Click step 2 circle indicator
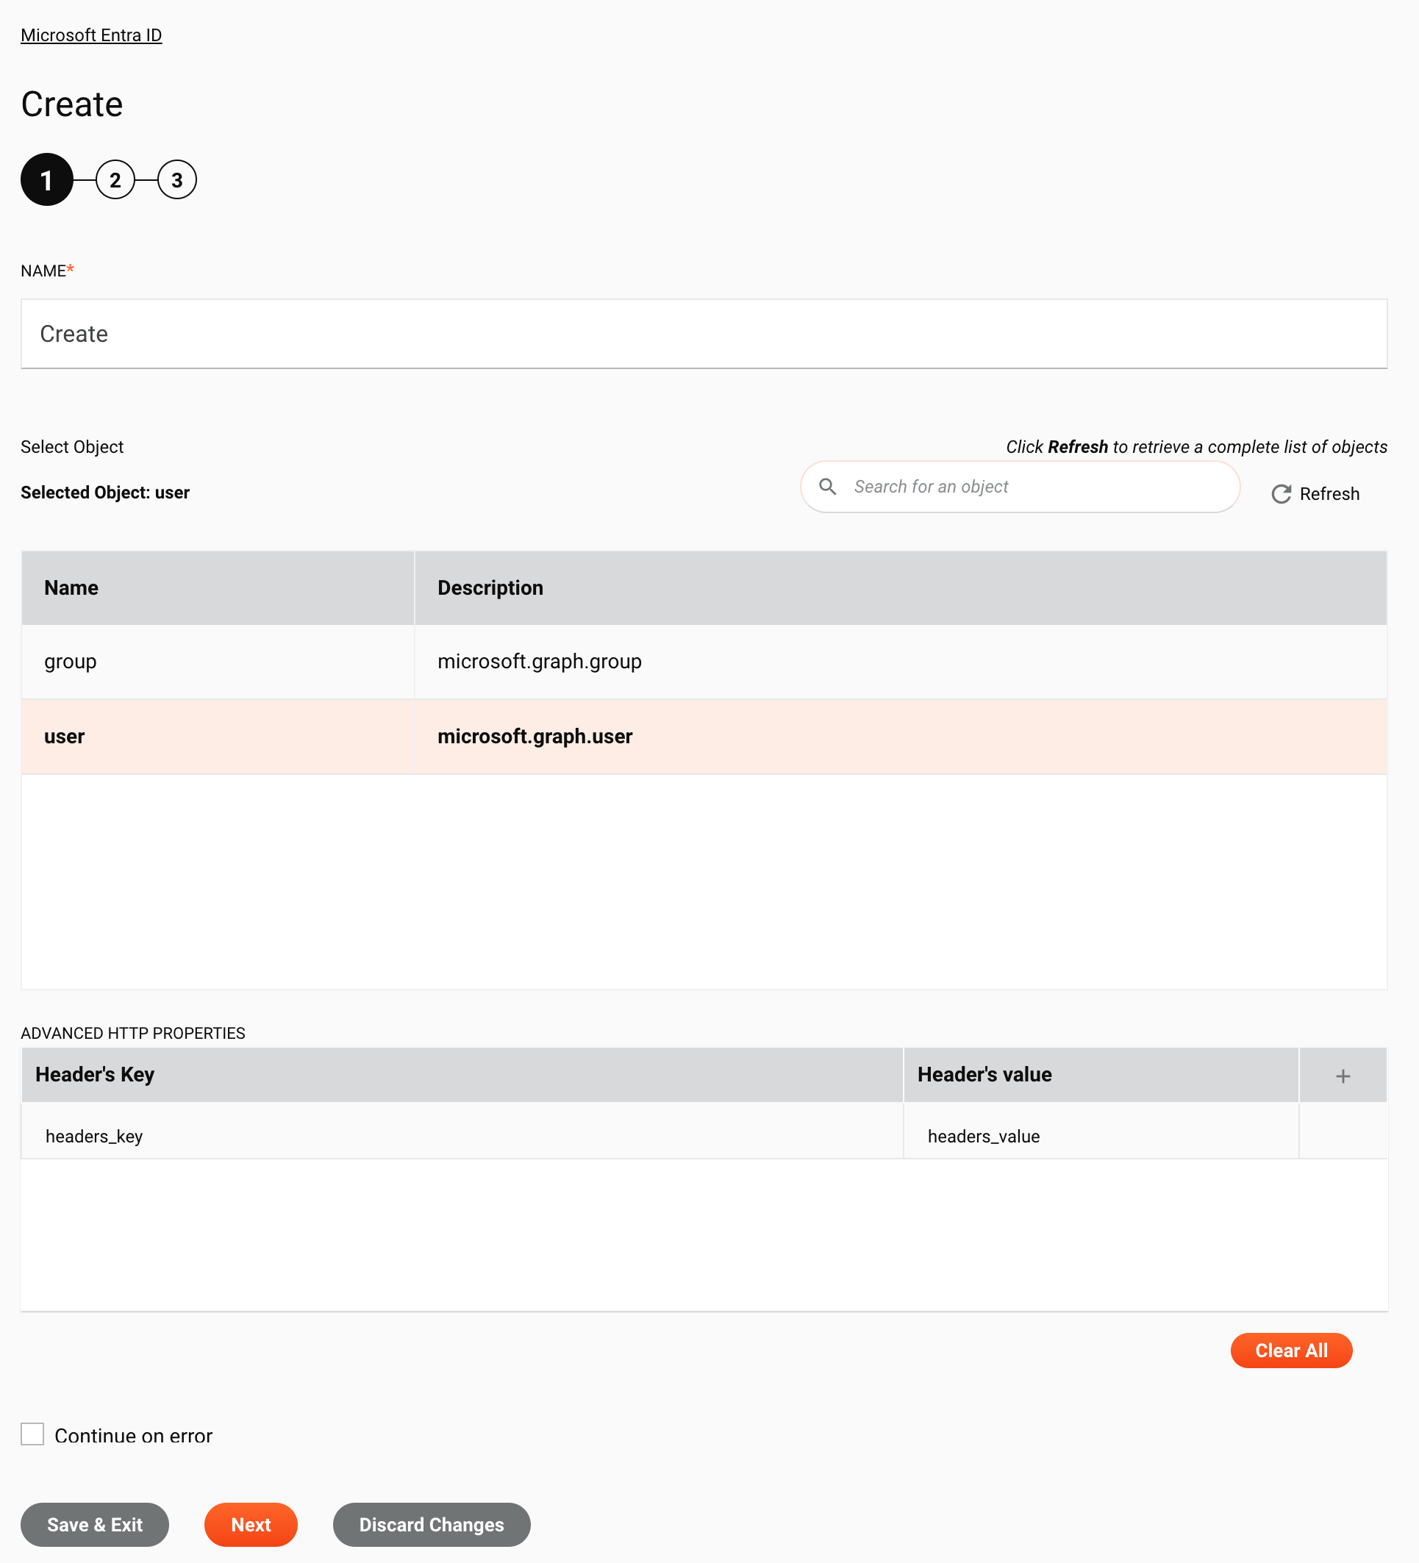The width and height of the screenshot is (1419, 1563). point(115,179)
